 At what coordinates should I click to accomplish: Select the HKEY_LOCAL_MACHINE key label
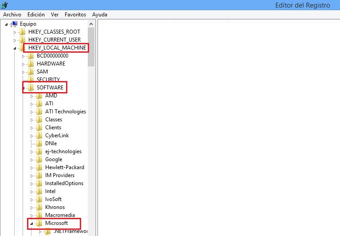tap(57, 48)
